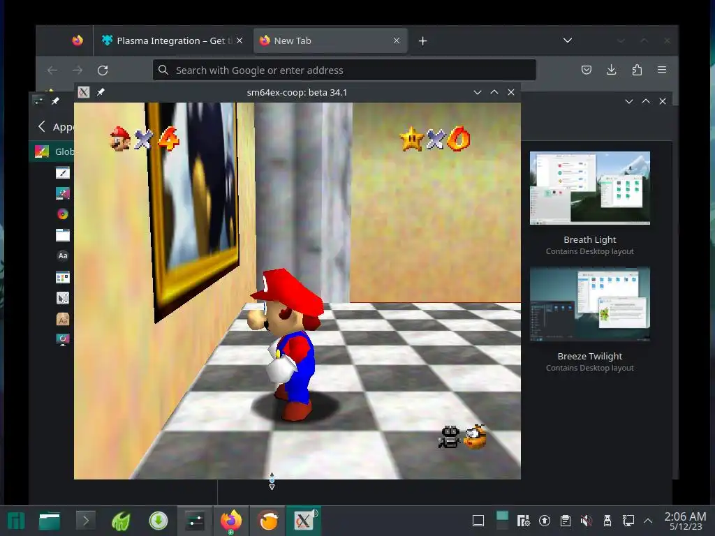Open the Window Decorations sidebar icon
This screenshot has width=715, height=536.
(62, 234)
